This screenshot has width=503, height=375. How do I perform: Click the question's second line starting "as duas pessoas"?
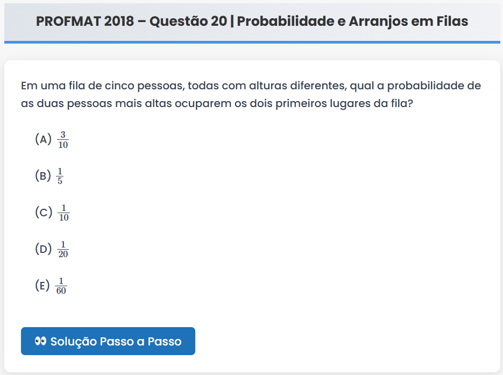pyautogui.click(x=217, y=103)
